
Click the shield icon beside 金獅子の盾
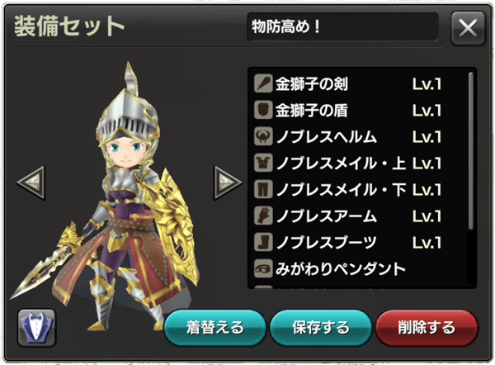tap(263, 110)
